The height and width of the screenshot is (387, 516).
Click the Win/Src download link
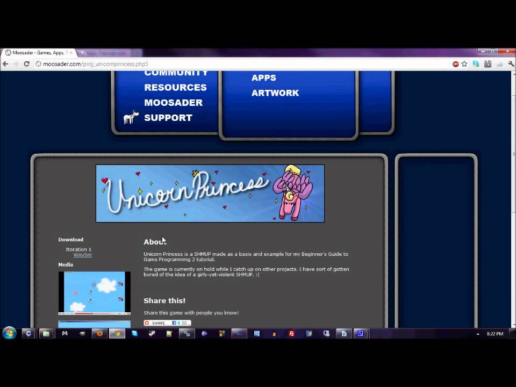pyautogui.click(x=83, y=255)
